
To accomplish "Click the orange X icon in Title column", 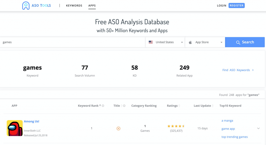I will [118, 128].
